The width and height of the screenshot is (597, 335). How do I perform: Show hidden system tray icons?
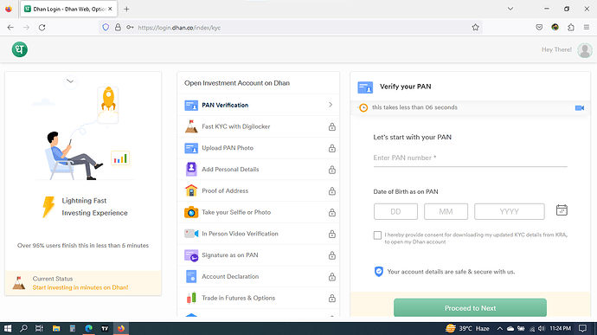click(499, 329)
